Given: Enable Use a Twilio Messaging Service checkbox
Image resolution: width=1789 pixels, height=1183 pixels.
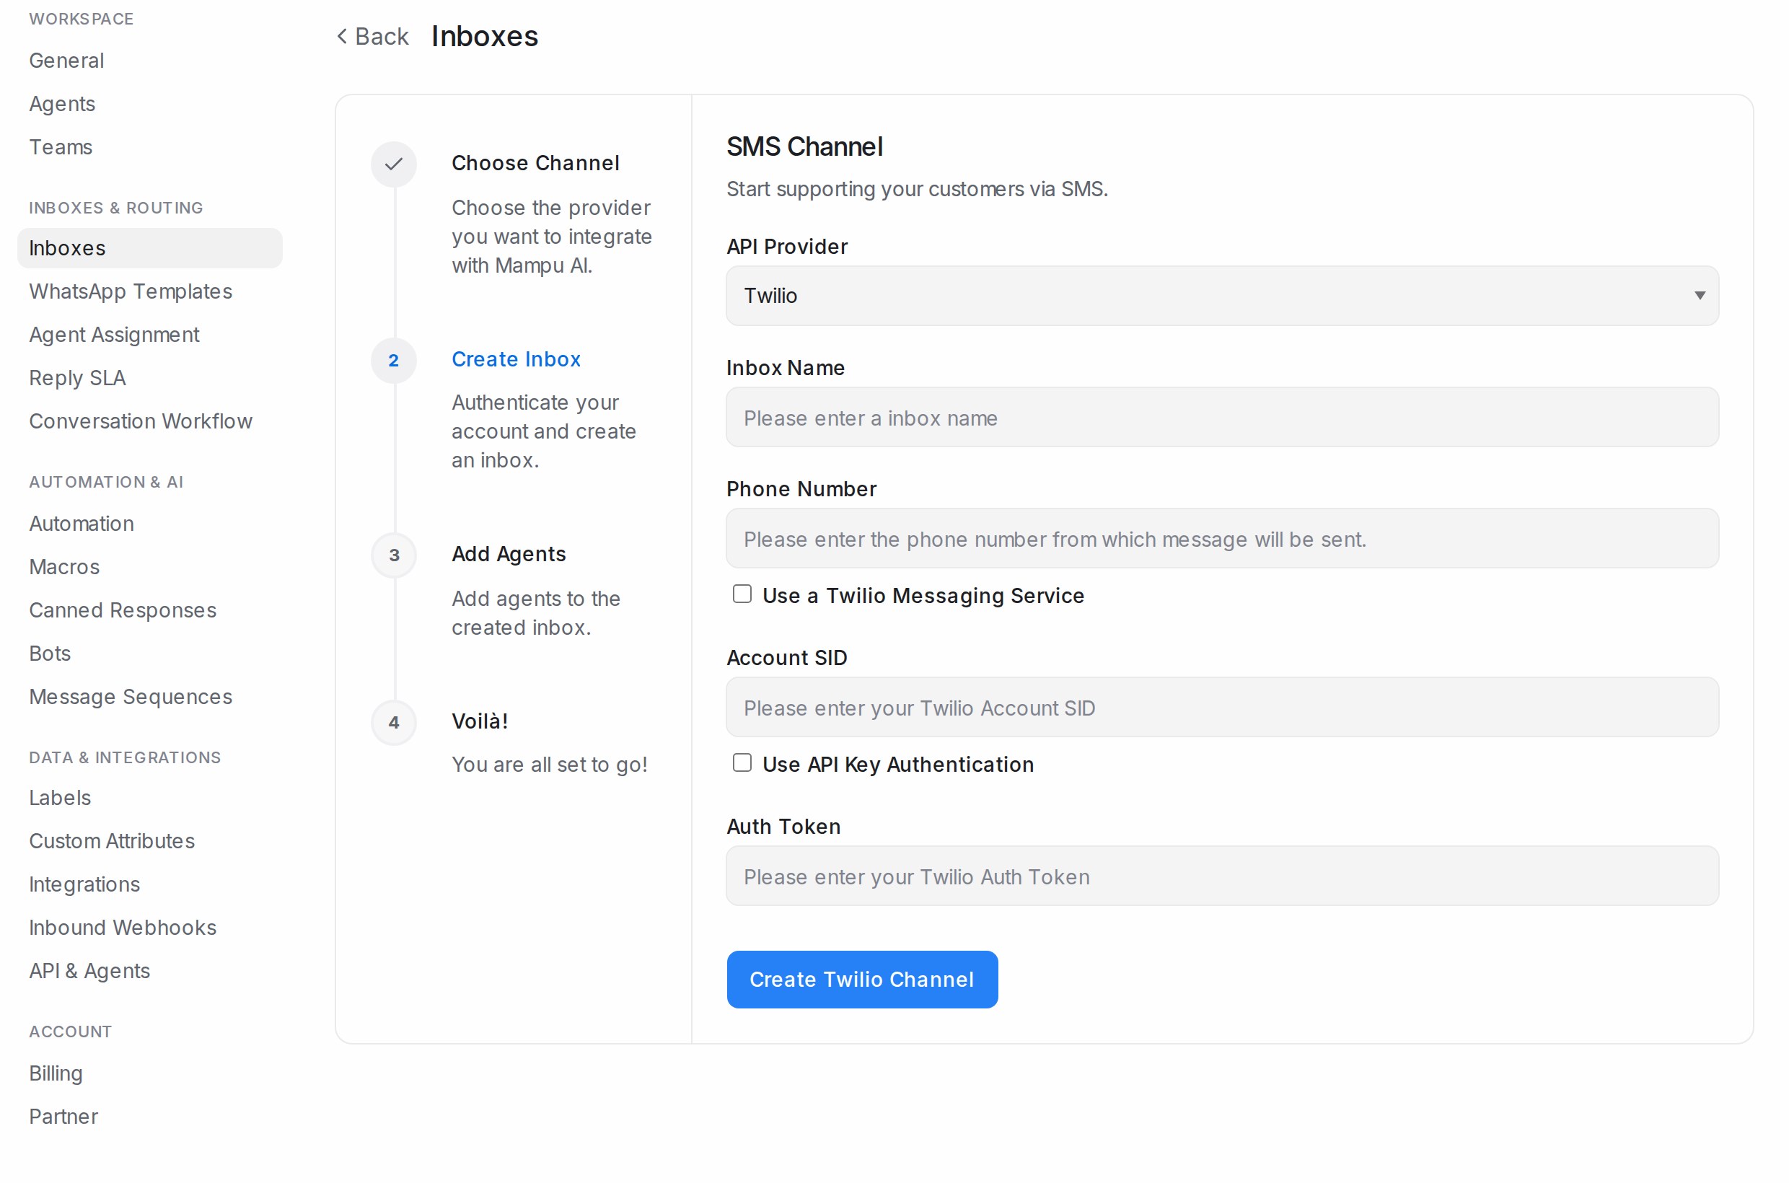Looking at the screenshot, I should point(742,594).
